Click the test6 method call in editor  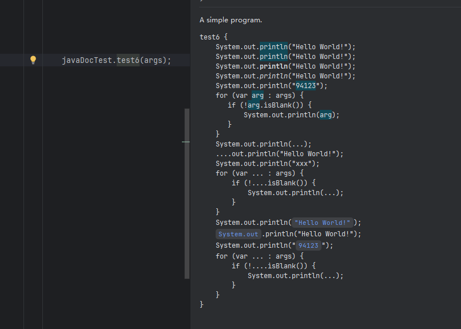click(x=128, y=60)
